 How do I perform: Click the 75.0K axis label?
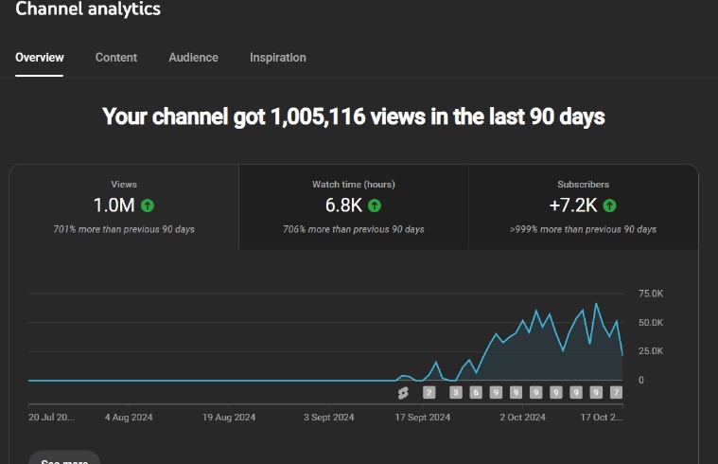[651, 294]
